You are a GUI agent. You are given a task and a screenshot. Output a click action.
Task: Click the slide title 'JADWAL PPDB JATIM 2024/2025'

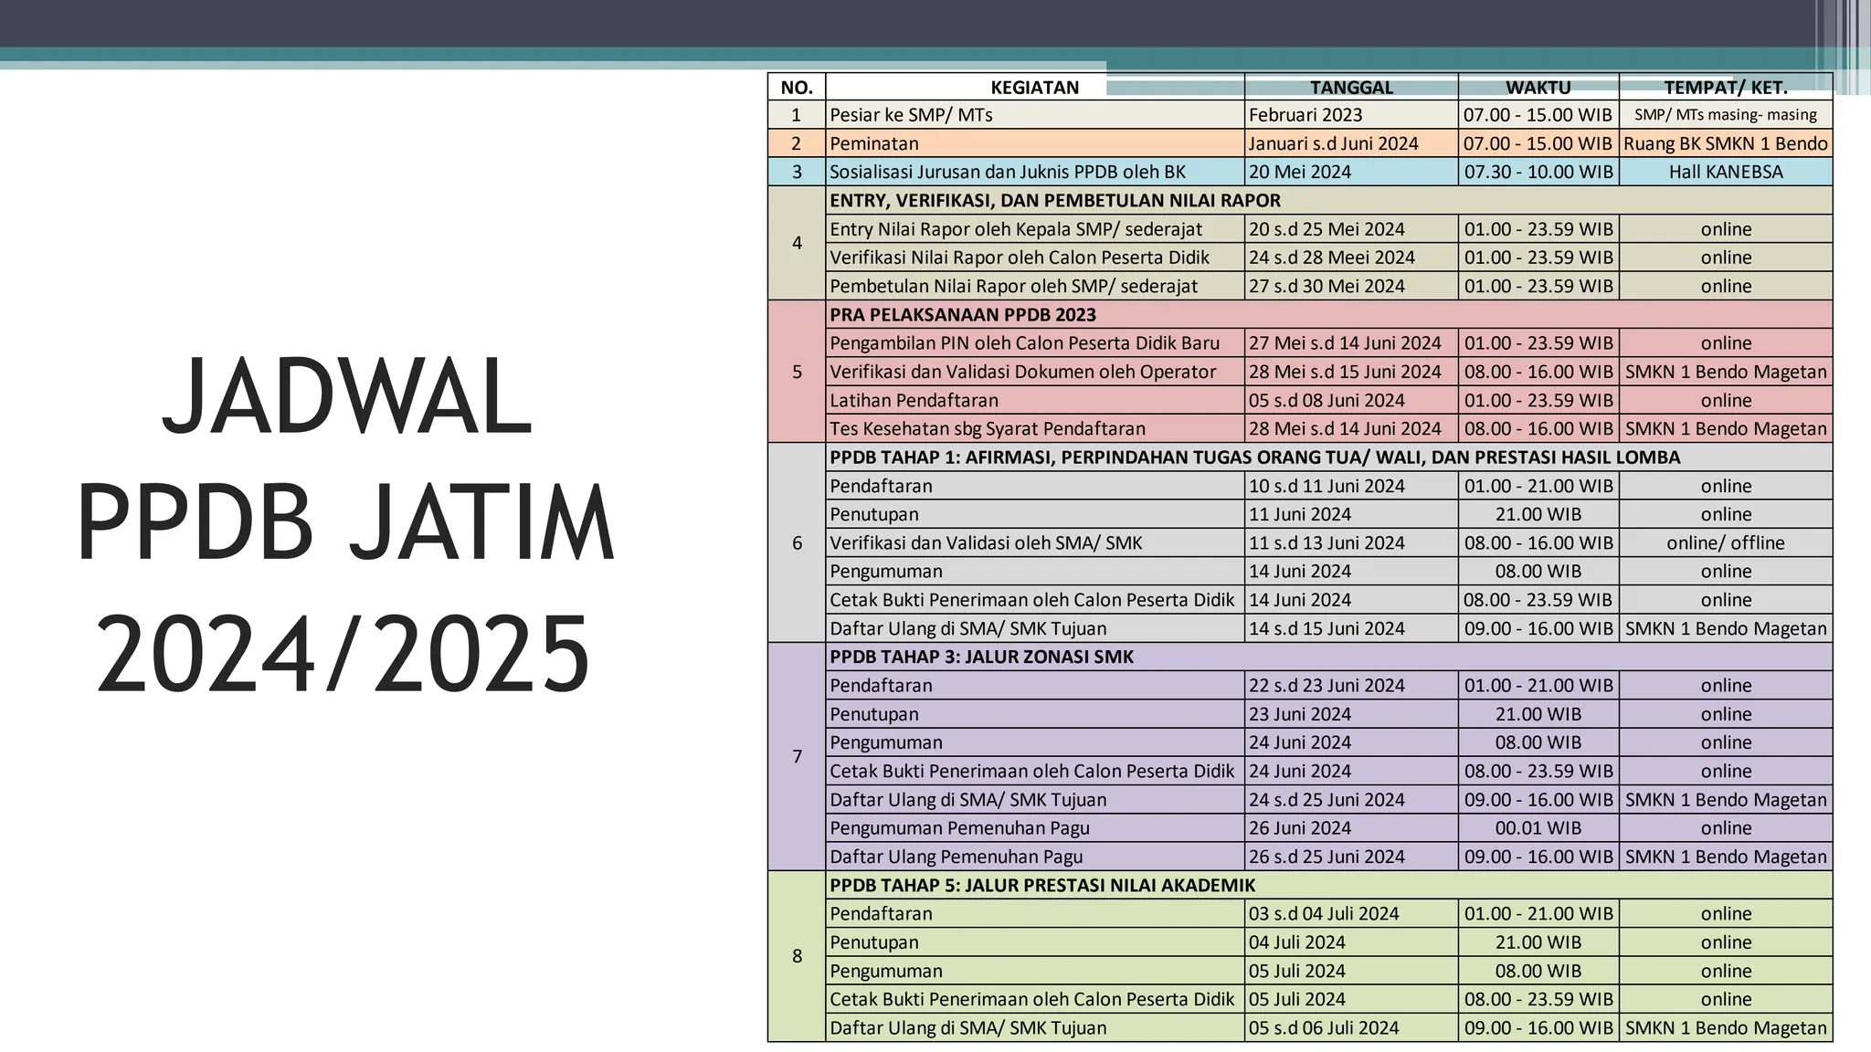[345, 526]
